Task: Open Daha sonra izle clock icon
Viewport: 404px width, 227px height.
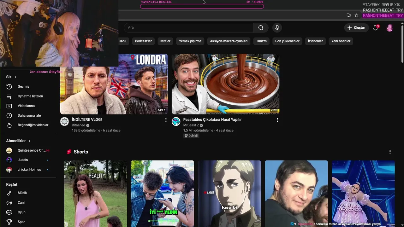Action: coord(9,115)
